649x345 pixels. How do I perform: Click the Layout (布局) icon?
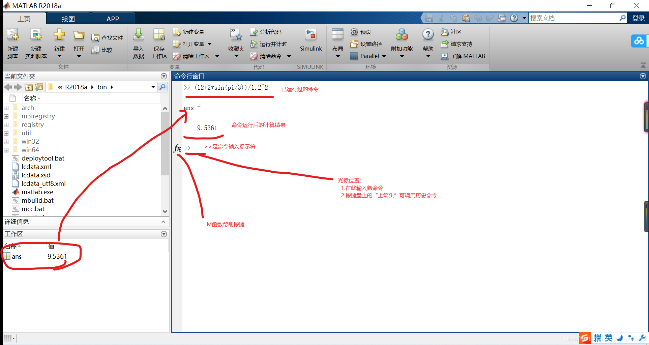point(337,35)
